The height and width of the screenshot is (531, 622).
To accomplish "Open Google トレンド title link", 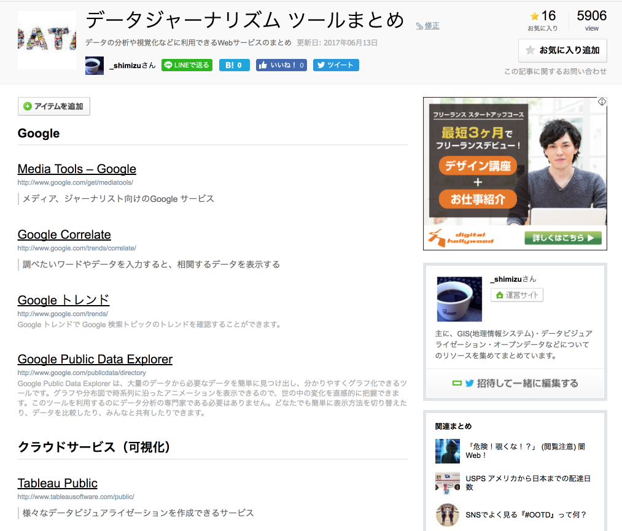I will (63, 300).
